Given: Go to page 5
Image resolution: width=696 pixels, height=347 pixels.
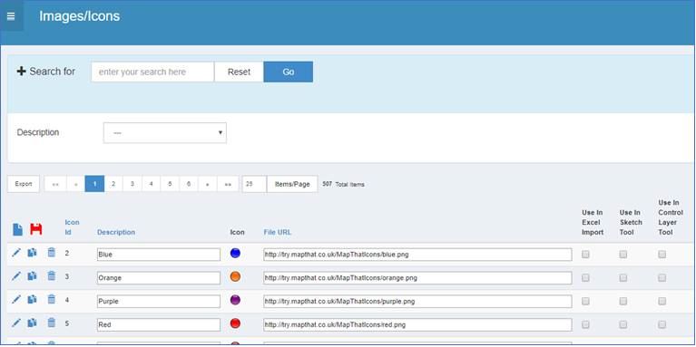Looking at the screenshot, I should [170, 184].
